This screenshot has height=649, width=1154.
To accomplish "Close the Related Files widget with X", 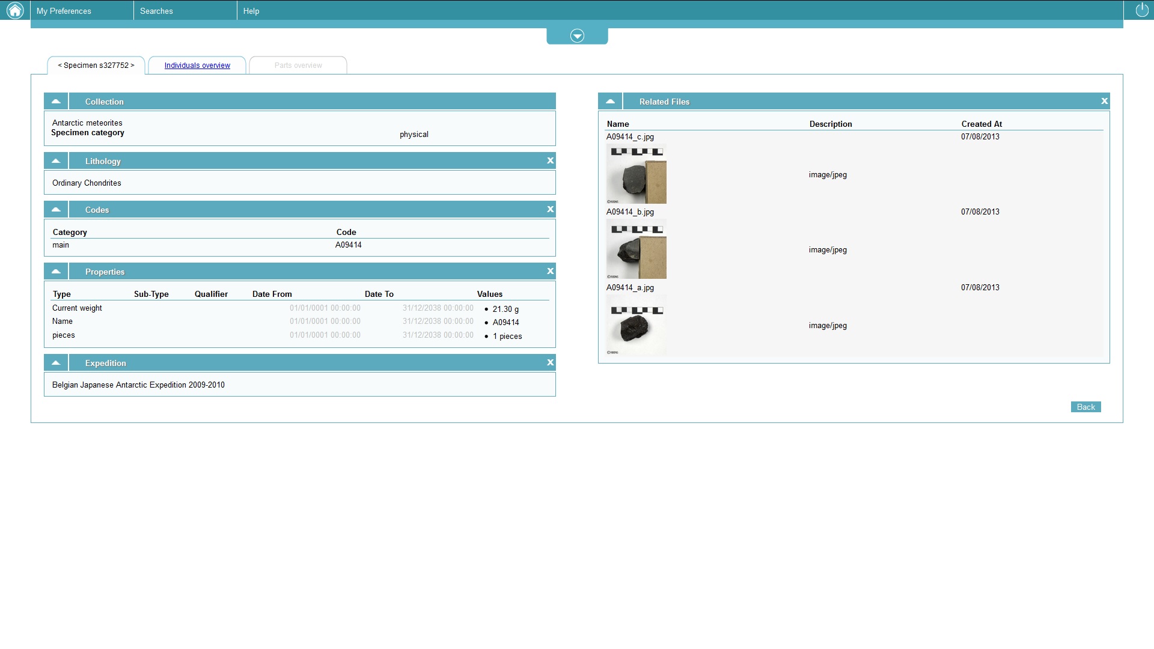I will [x=1104, y=101].
